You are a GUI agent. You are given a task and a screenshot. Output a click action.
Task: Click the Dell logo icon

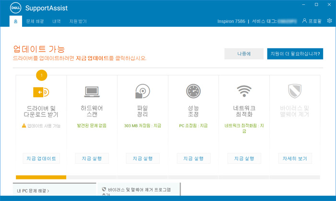coord(16,8)
